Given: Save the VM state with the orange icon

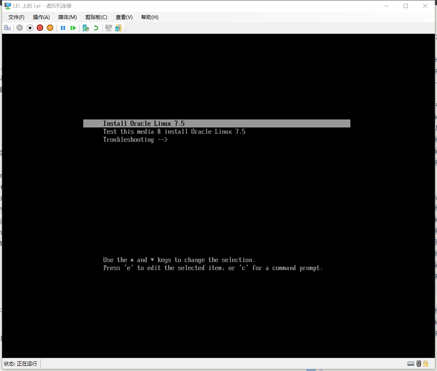Looking at the screenshot, I should point(50,28).
